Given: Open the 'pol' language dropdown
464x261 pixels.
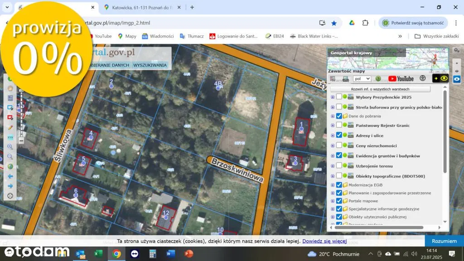Looking at the screenshot, I should [x=362, y=78].
